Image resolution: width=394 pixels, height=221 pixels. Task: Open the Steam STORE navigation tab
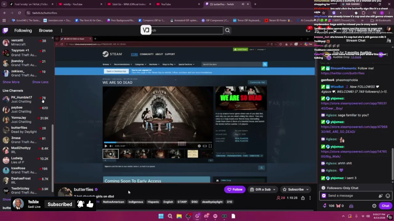[x=135, y=54]
